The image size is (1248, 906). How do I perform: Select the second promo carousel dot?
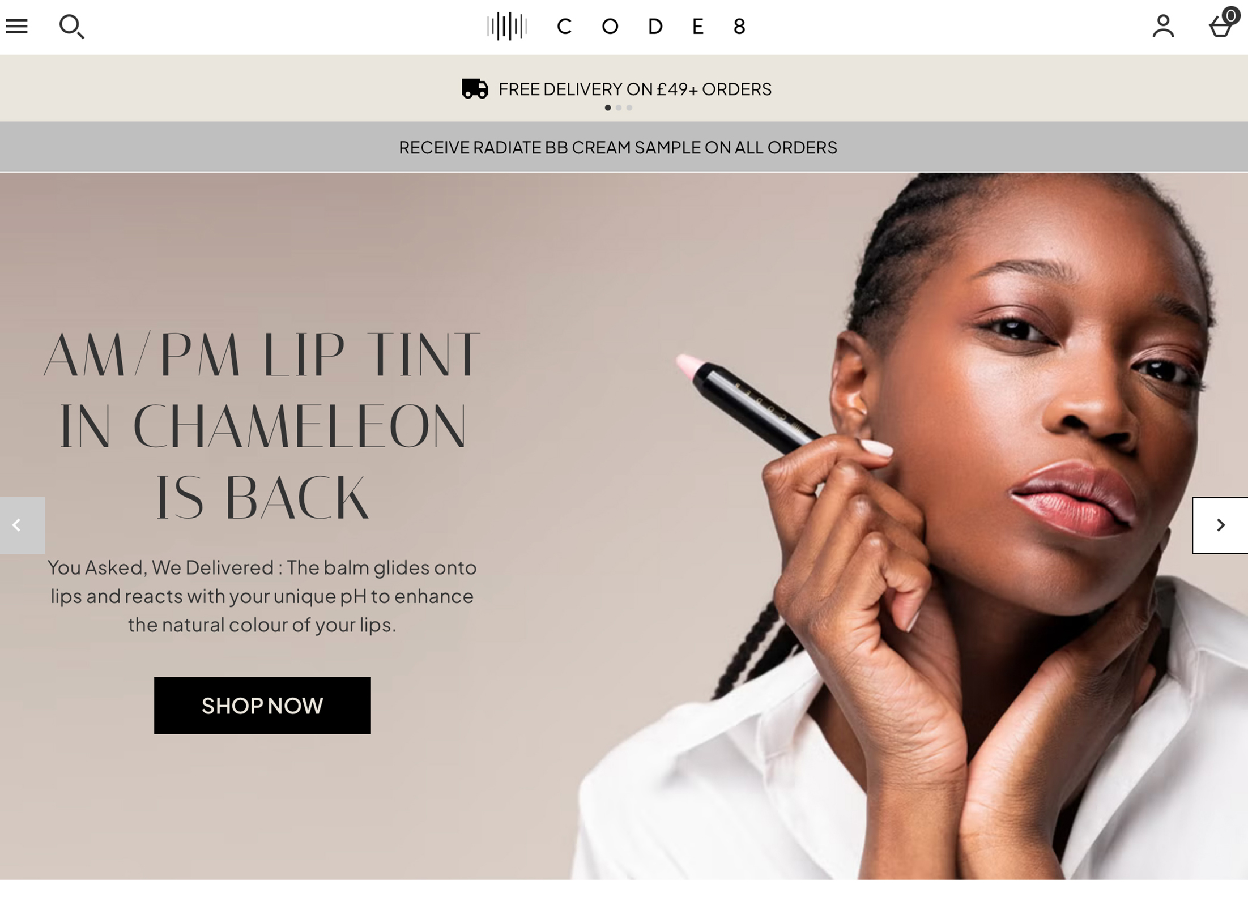click(619, 108)
